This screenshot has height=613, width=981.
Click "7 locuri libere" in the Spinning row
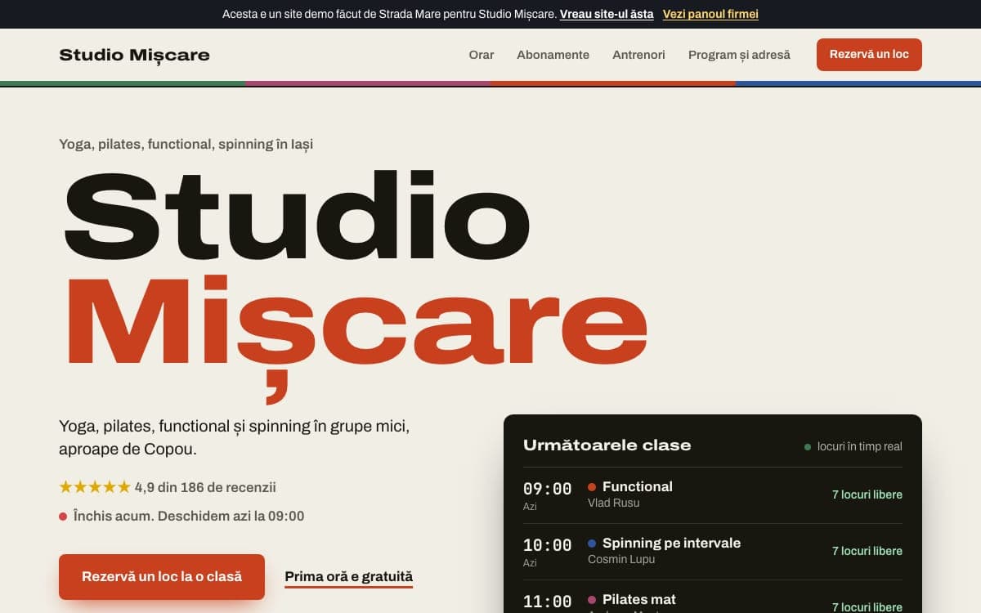point(867,551)
